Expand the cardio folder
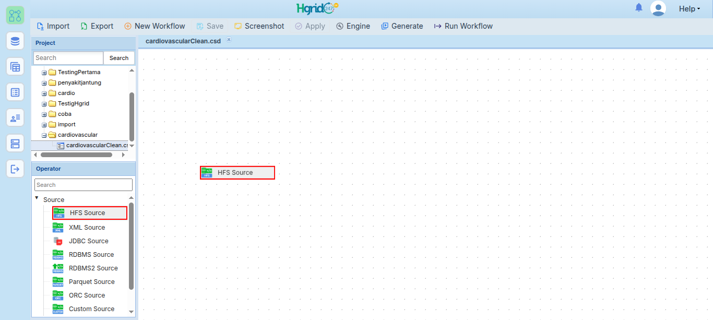The height and width of the screenshot is (320, 713). click(x=44, y=93)
